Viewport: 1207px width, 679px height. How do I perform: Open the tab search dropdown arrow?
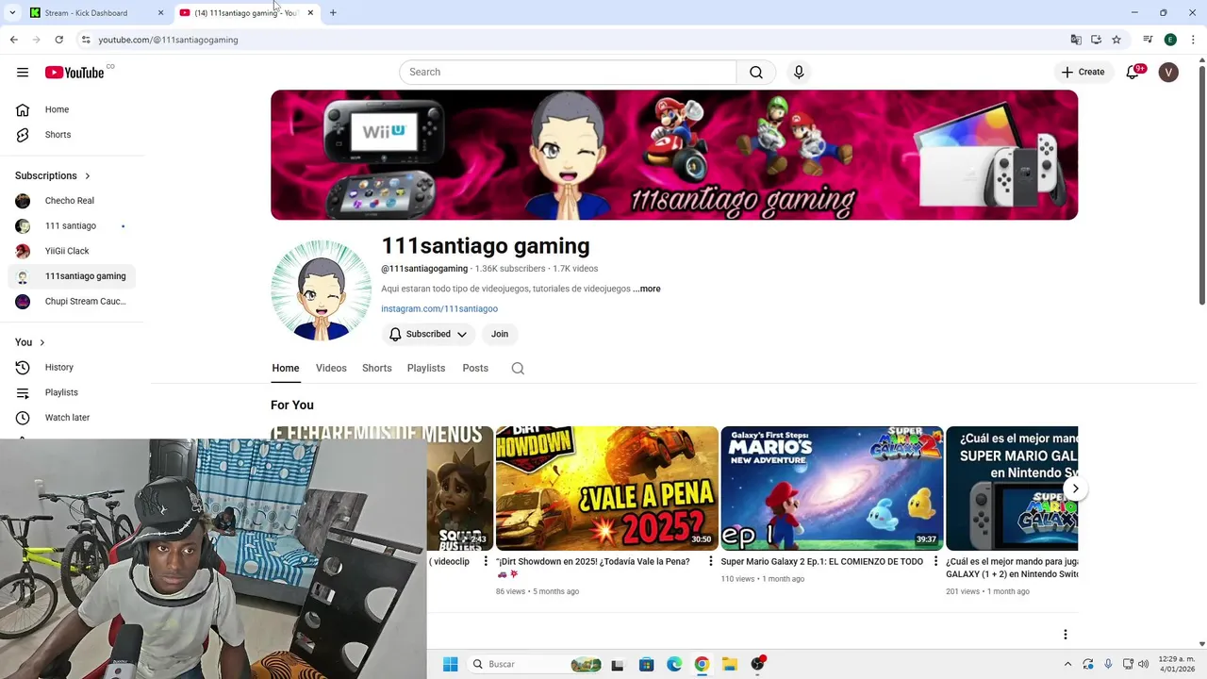click(12, 12)
